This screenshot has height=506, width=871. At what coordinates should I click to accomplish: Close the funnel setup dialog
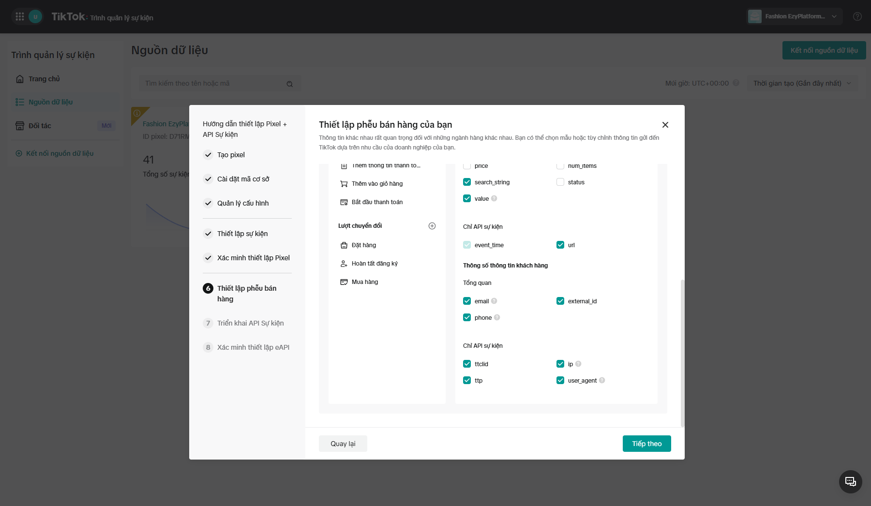coord(665,125)
